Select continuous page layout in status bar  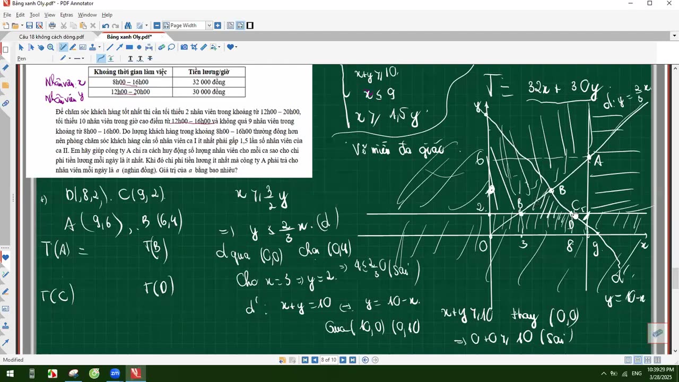tap(638, 360)
